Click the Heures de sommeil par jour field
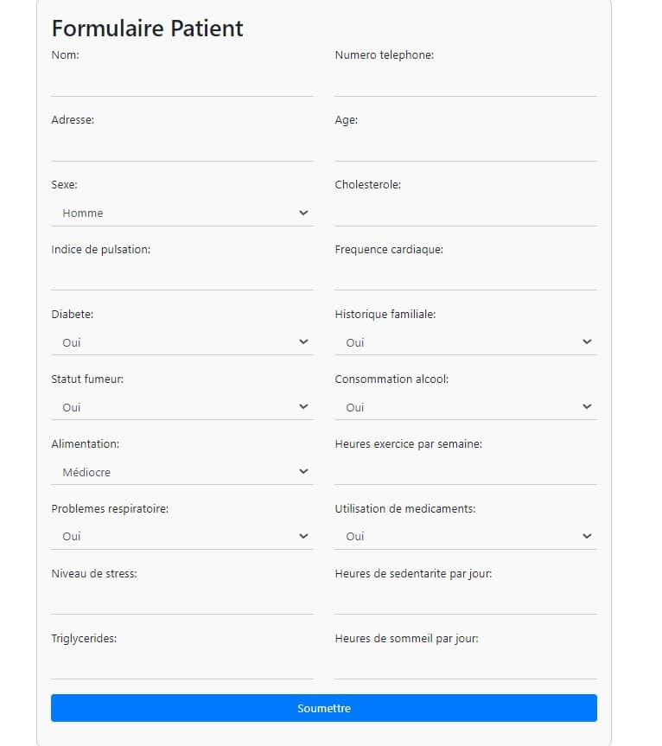Screen dimensions: 662x746 coord(465,666)
